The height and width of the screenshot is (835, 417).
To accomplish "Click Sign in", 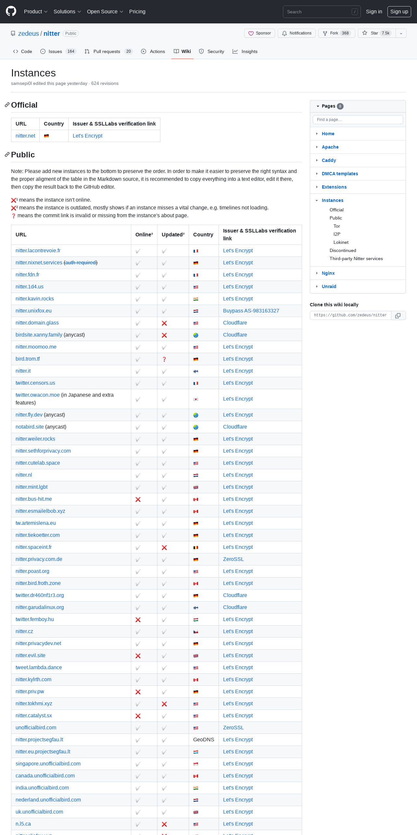I will coord(374,11).
